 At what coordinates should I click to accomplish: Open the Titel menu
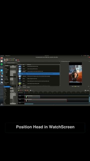tap(10, 59)
